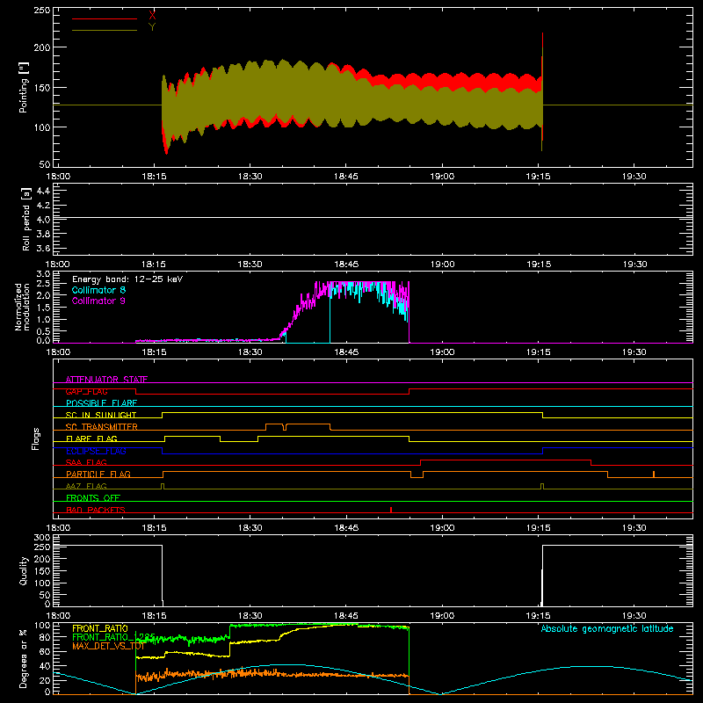This screenshot has width=703, height=703.
Task: Click the 18:45 tick under Pointing plot
Action: 346,177
